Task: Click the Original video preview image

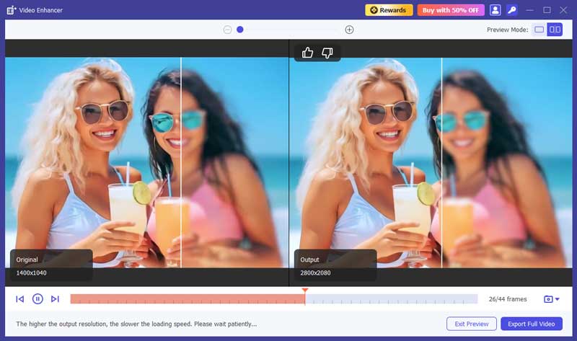Action: pyautogui.click(x=146, y=162)
